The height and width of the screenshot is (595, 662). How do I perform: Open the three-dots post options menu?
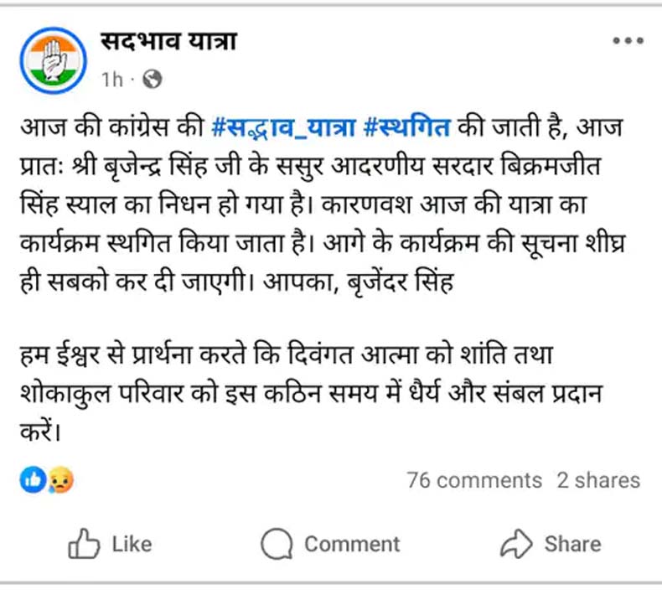tap(628, 41)
